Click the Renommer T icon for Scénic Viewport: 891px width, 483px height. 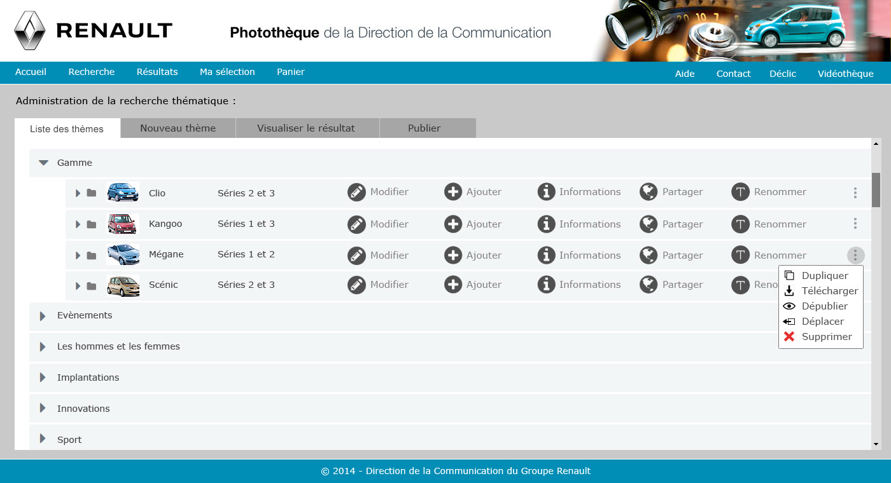coord(740,285)
